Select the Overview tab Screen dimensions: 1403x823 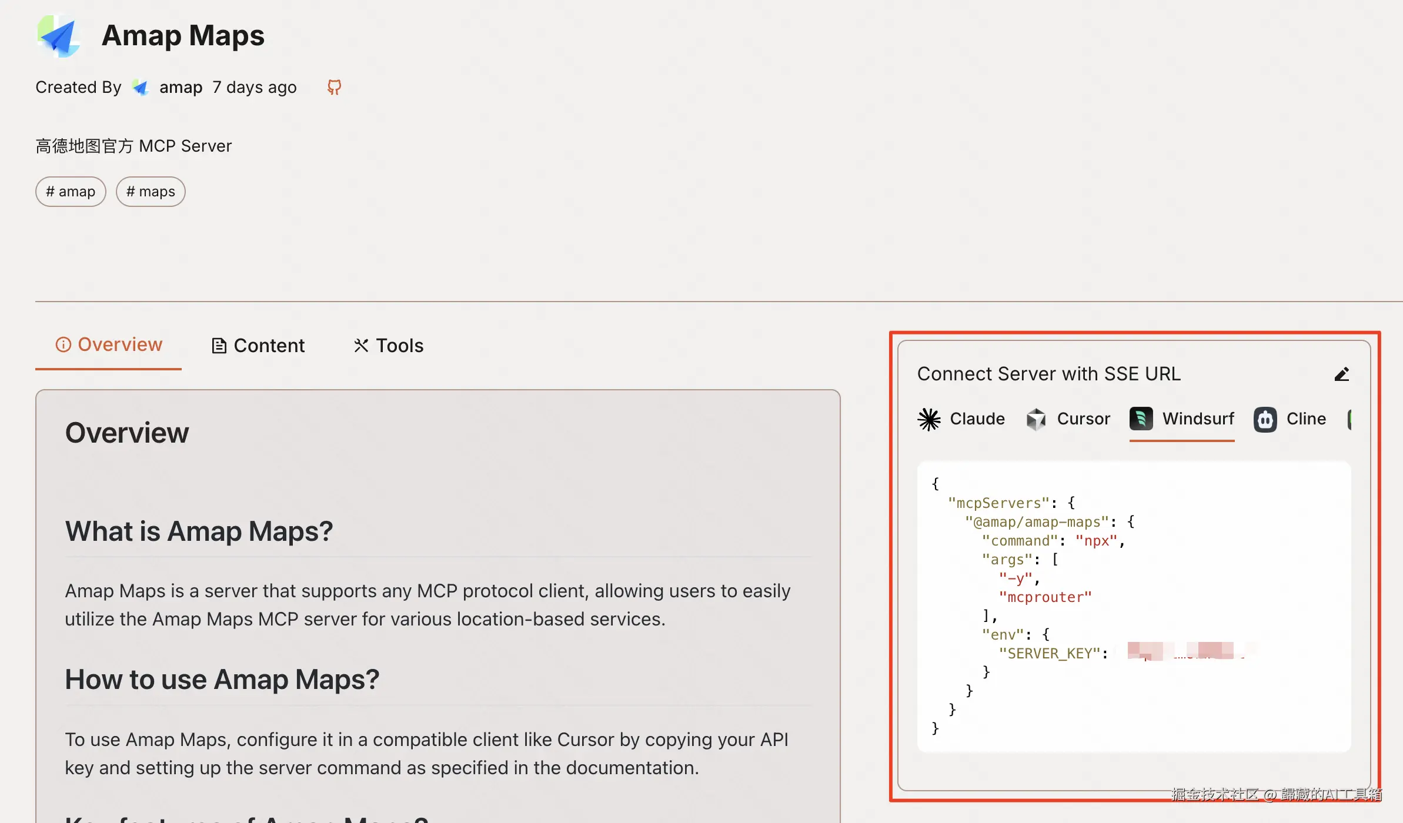(x=109, y=344)
